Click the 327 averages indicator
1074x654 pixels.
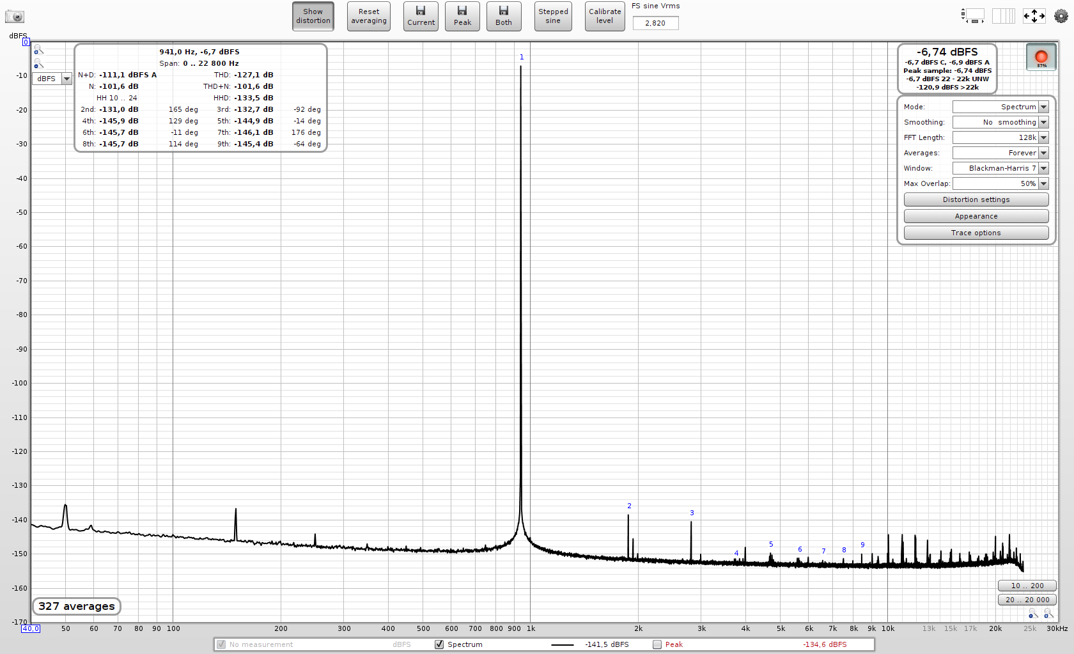pos(77,606)
